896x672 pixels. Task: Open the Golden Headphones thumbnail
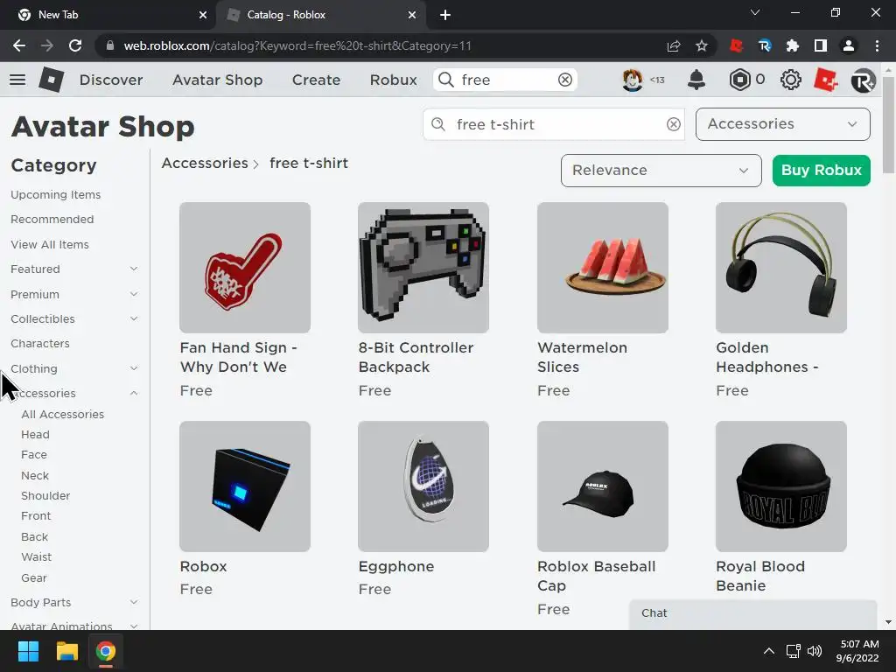(781, 268)
